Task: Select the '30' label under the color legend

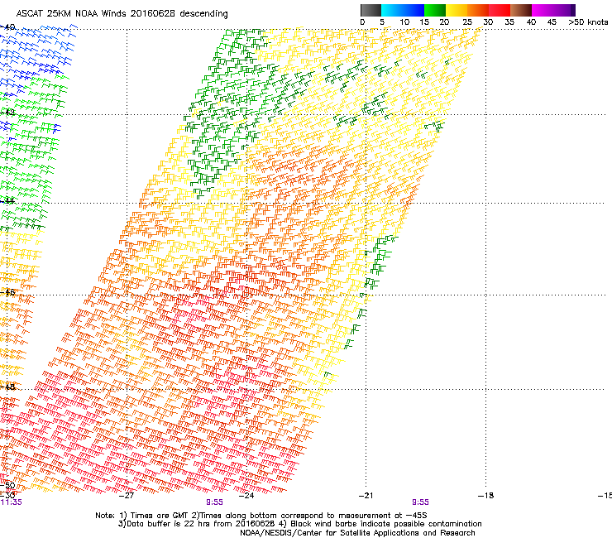Action: [488, 22]
